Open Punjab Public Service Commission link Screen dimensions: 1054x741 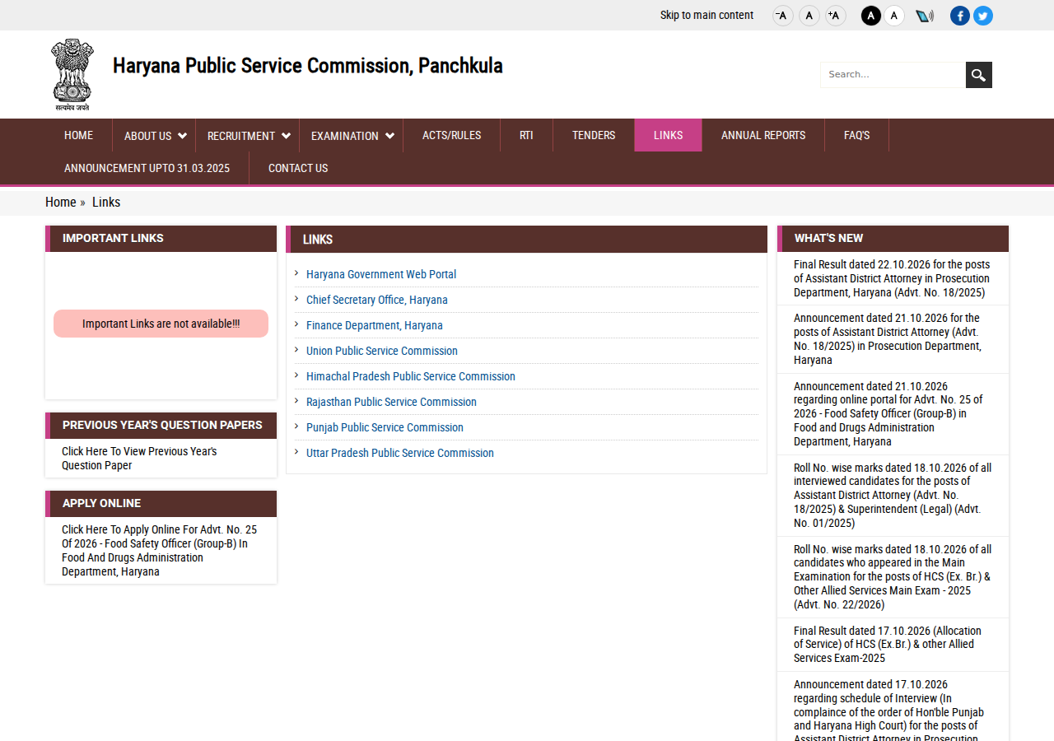point(385,427)
